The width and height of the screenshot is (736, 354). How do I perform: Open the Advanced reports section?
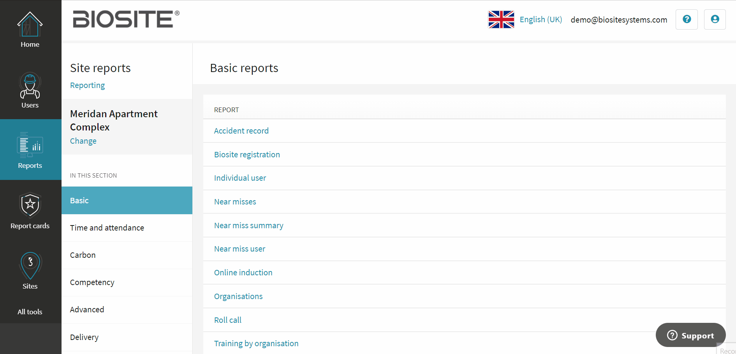(127, 310)
